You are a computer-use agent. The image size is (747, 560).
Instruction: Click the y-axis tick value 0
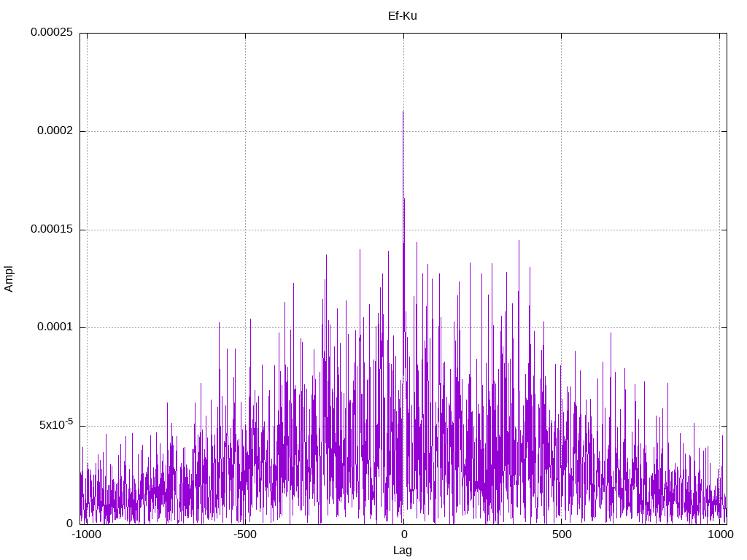coord(69,524)
